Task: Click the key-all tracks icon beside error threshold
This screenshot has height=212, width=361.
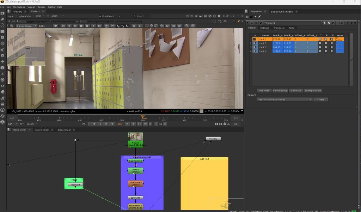Action: (55, 26)
